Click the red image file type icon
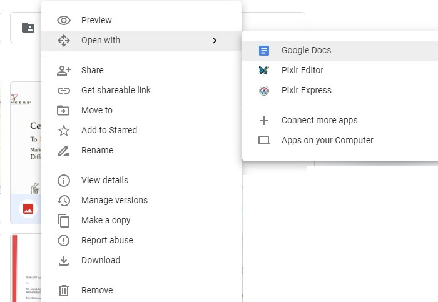 point(28,209)
